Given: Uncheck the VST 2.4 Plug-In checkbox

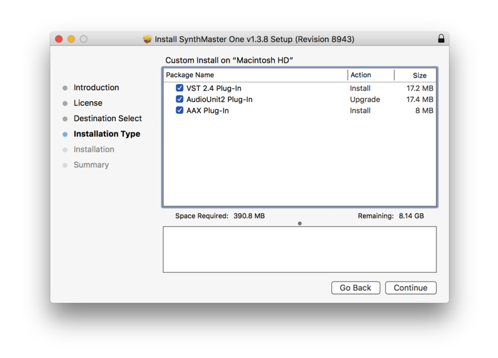Looking at the screenshot, I should [179, 88].
